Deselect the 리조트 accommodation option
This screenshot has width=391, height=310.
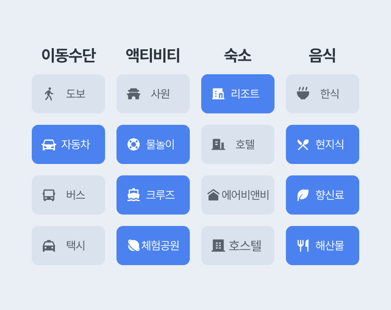[237, 93]
